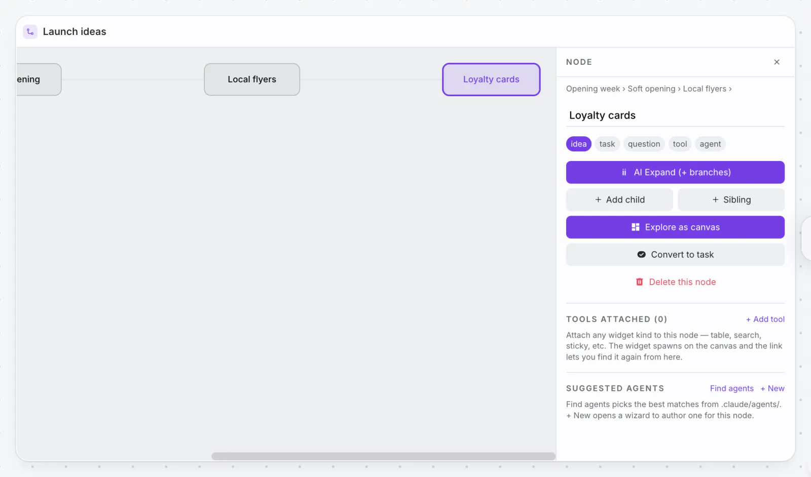
Task: Select the Local flyers node
Action: (252, 79)
